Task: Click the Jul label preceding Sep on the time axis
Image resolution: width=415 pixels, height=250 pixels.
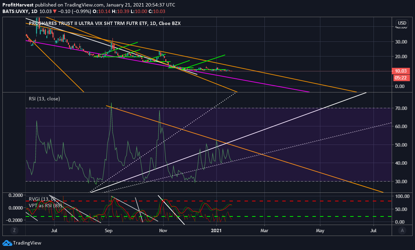Action: (x=54, y=231)
